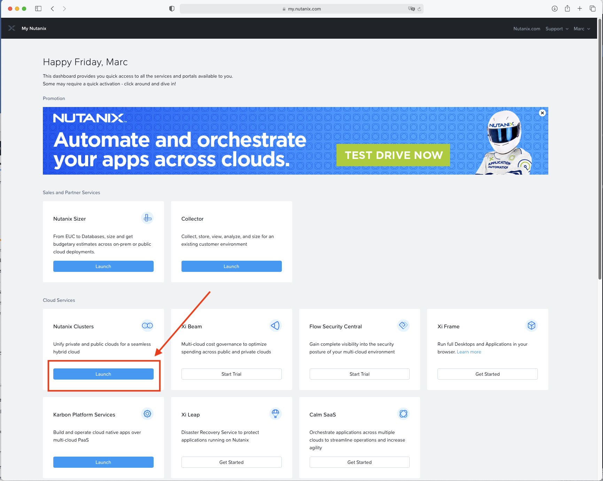The height and width of the screenshot is (481, 603).
Task: Click the Calm SaaS card title
Action: [323, 415]
